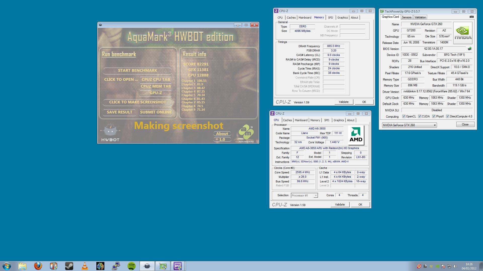Open Action Center flag tray icon
The width and height of the screenshot is (483, 271).
point(443,266)
